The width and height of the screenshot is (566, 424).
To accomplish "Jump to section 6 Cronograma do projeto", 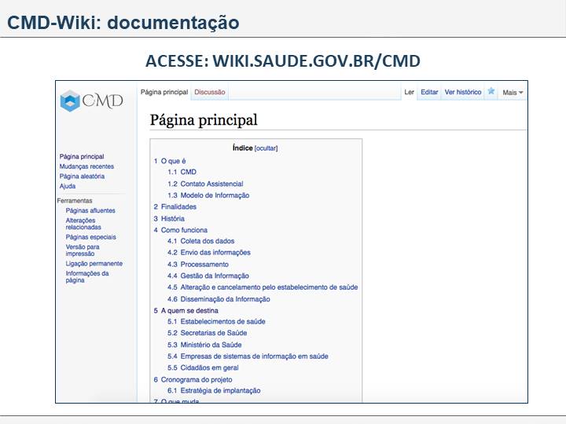I will pyautogui.click(x=193, y=379).
